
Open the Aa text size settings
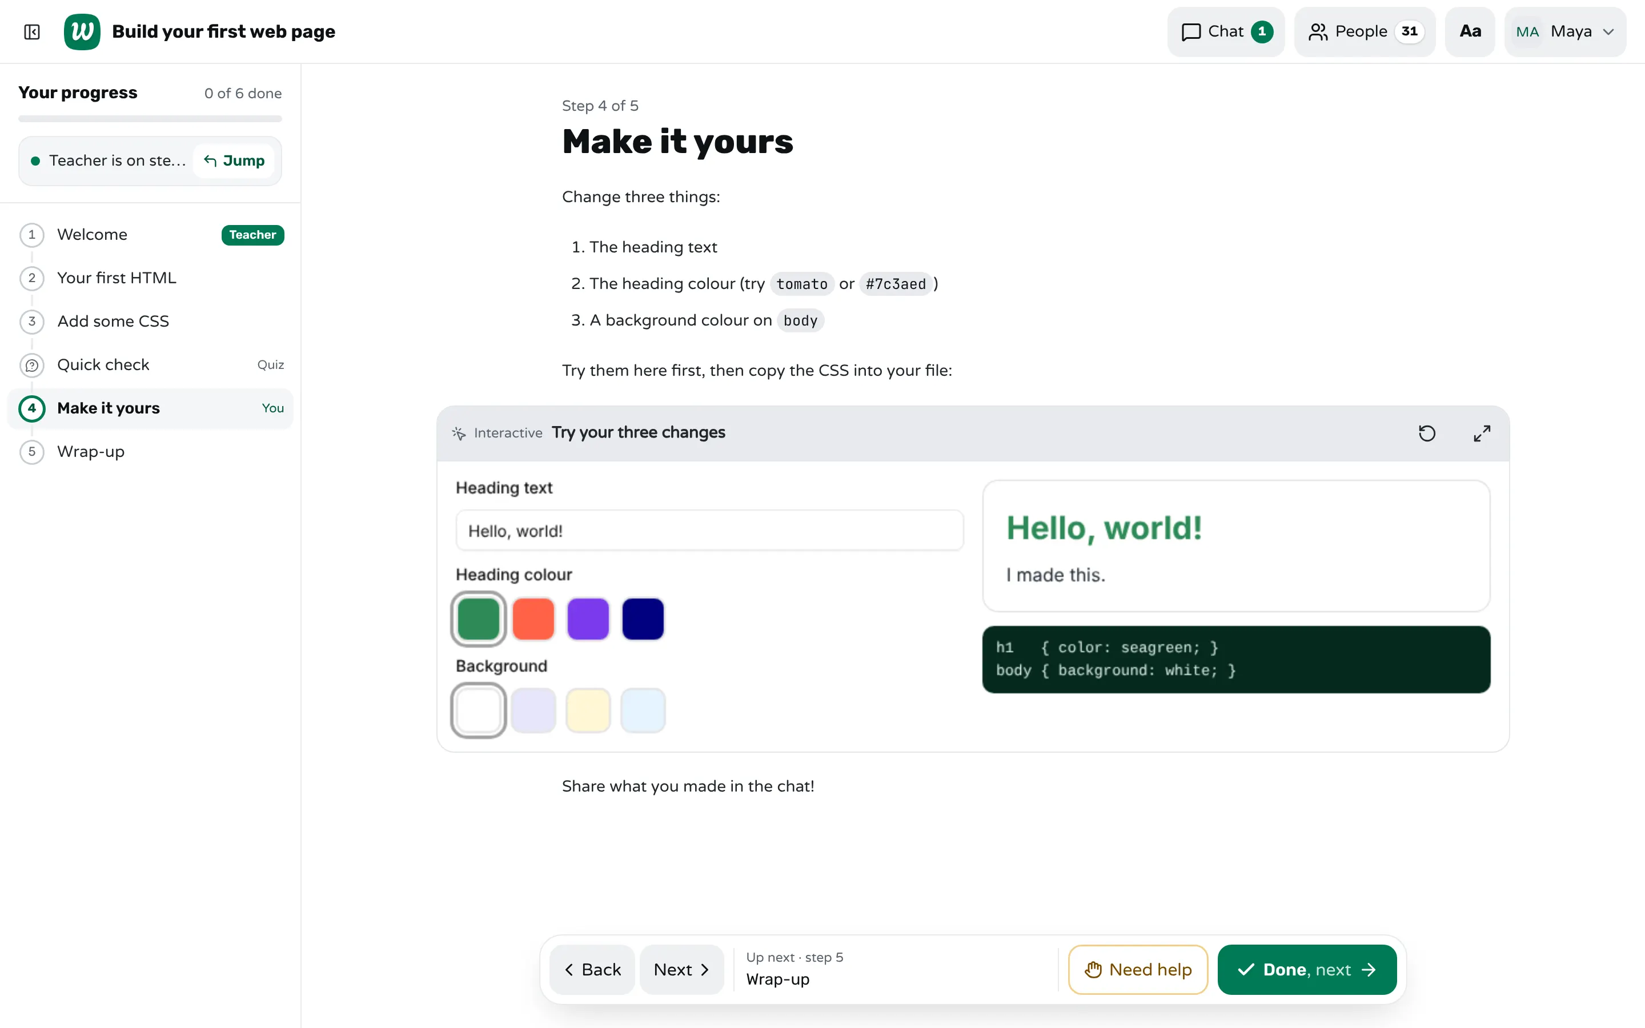(x=1470, y=32)
